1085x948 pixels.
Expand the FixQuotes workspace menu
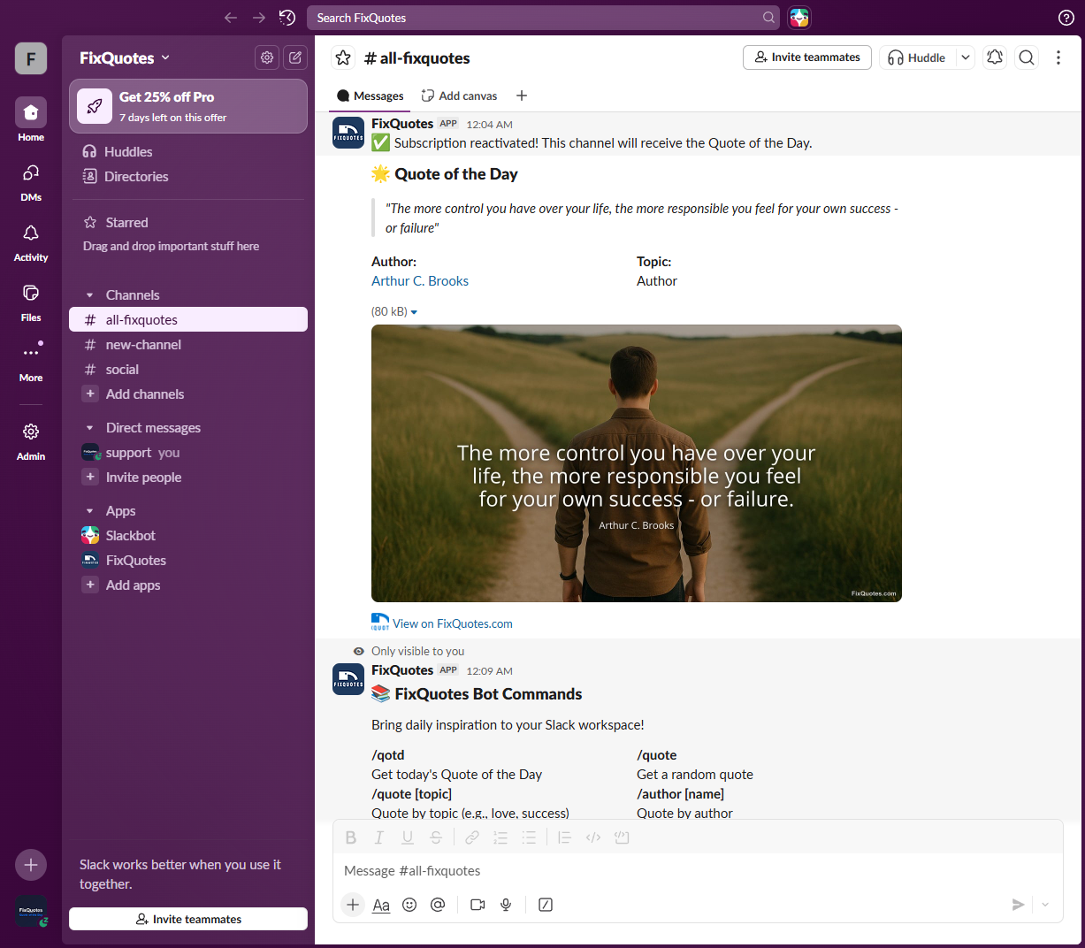[x=125, y=57]
